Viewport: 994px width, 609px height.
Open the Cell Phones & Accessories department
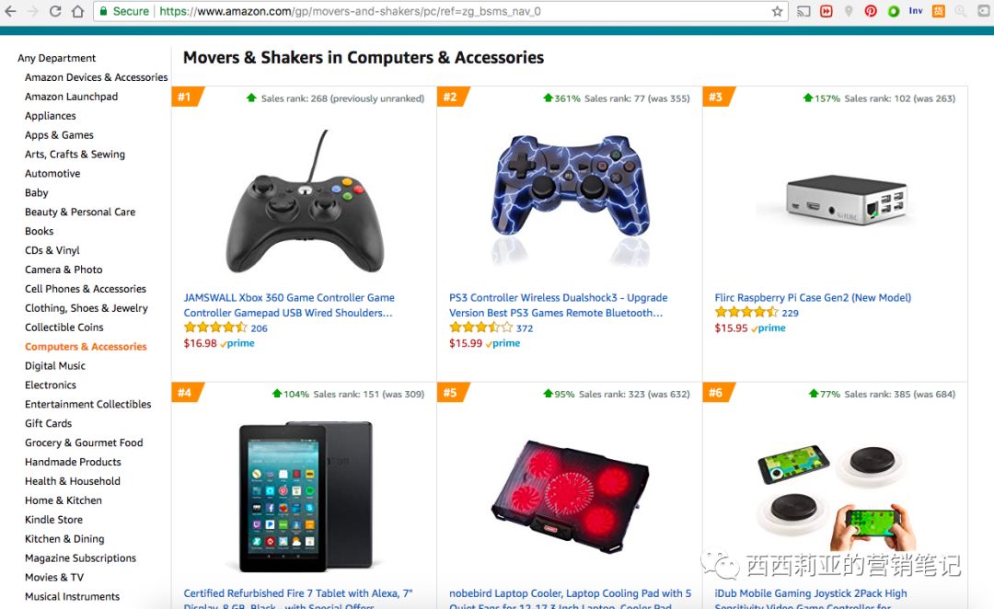point(86,288)
